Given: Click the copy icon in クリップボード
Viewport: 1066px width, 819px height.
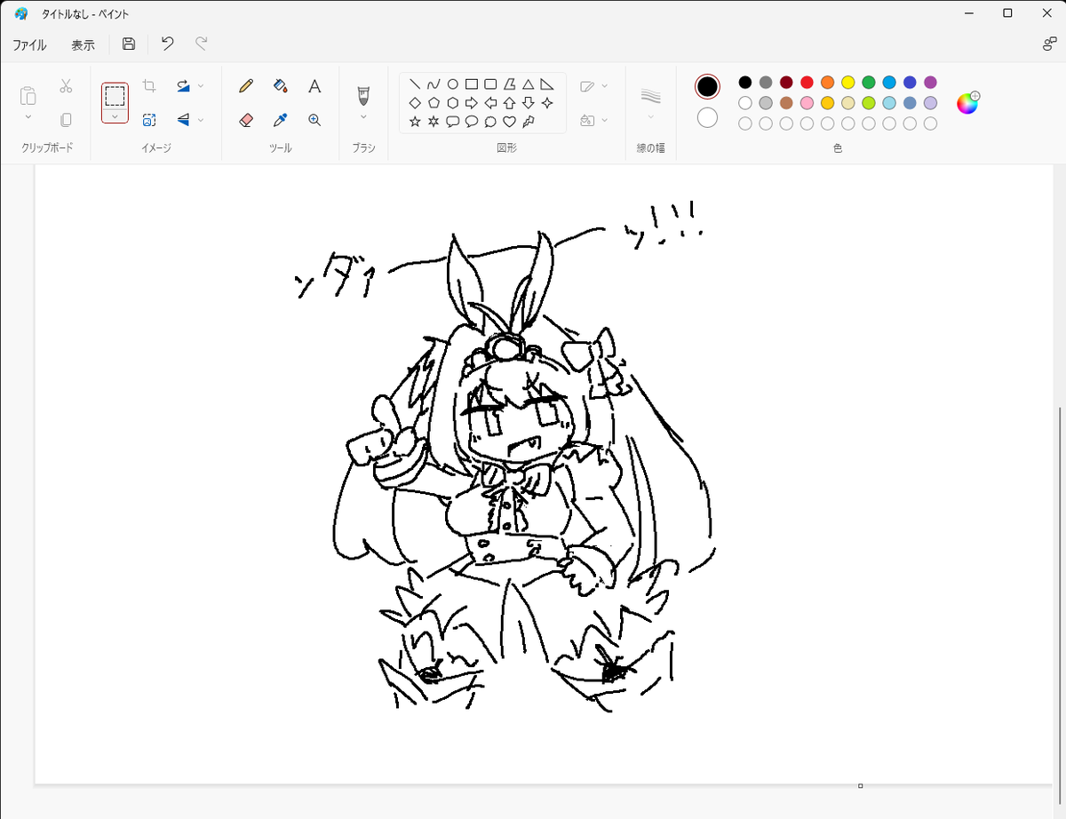Looking at the screenshot, I should point(65,119).
